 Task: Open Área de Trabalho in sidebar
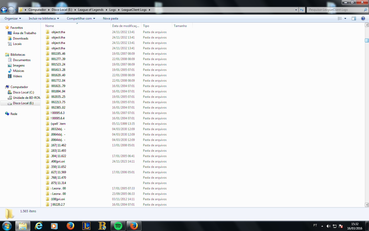click(25, 33)
